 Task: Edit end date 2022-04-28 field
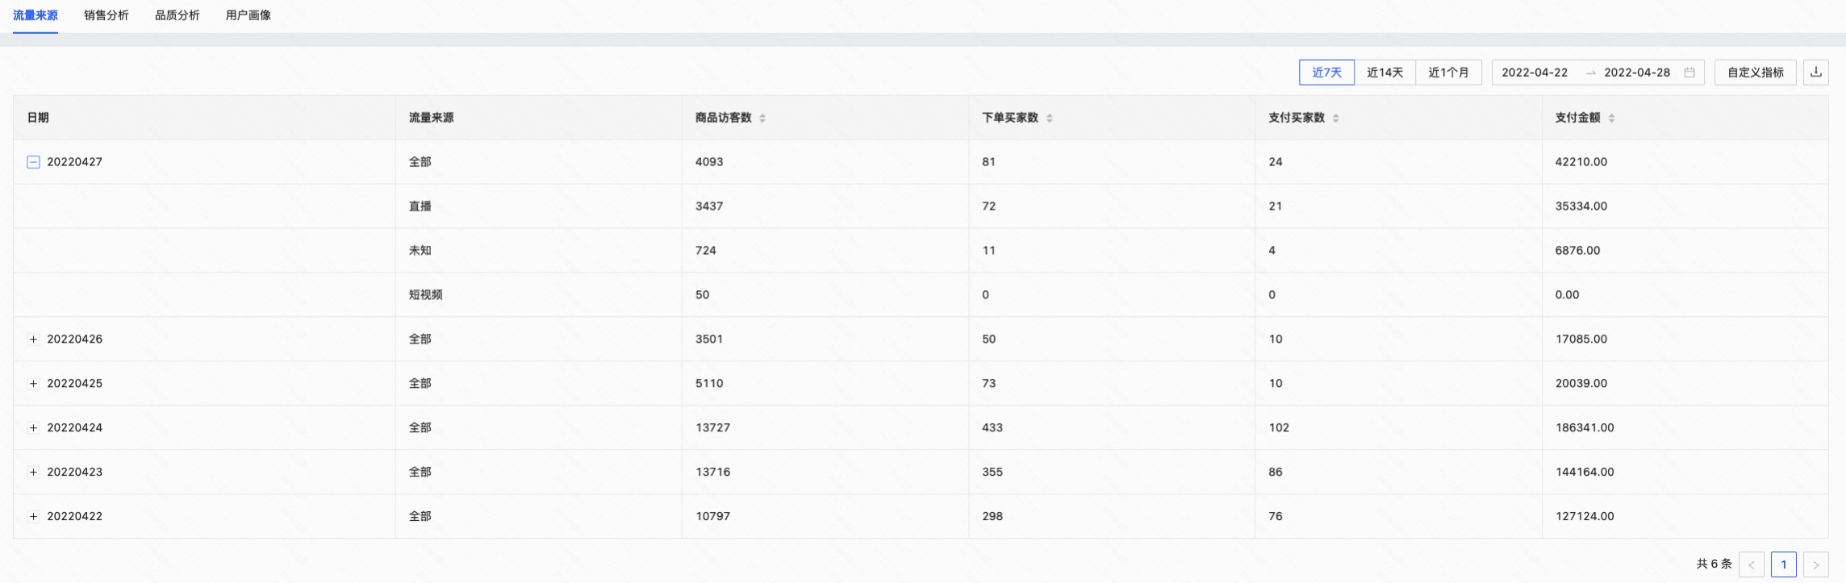1637,73
